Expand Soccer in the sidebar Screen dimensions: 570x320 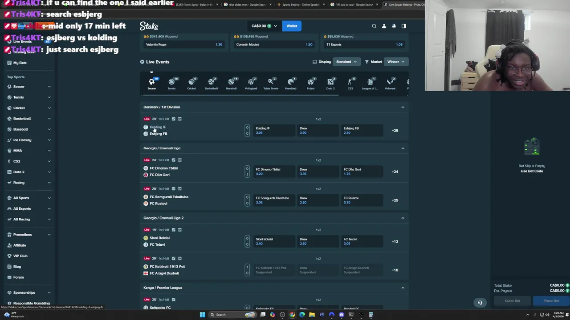[x=49, y=87]
